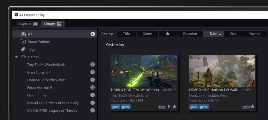268x120 pixels.
Task: Click 'Yesterday at 10:52 PM' timestamp
Action: pyautogui.click(x=127, y=101)
